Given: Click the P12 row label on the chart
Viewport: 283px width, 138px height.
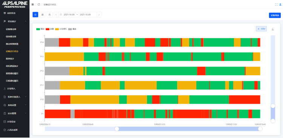Looking at the screenshot, I should (x=42, y=71).
